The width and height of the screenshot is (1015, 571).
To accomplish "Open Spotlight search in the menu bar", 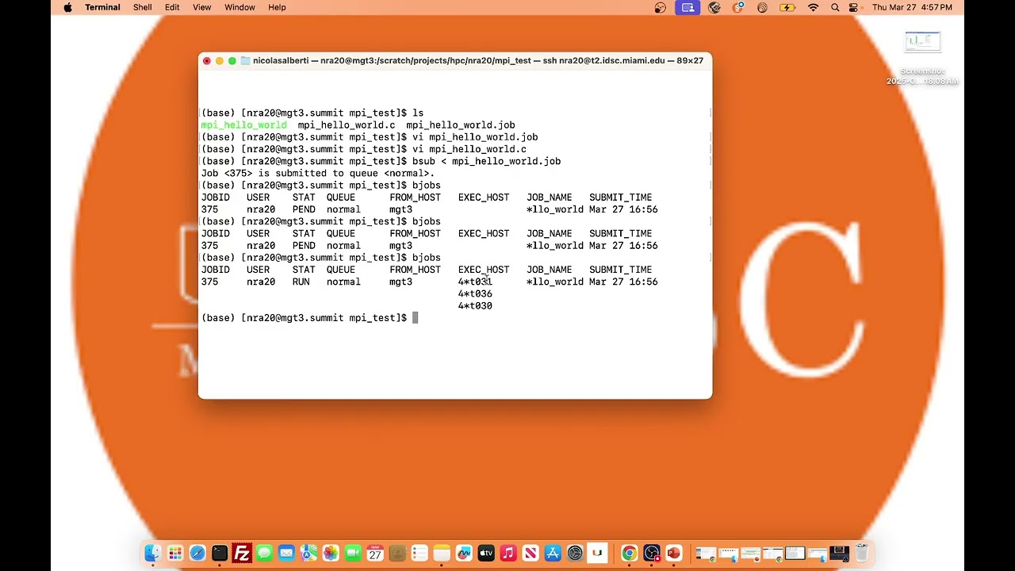I will pos(835,7).
